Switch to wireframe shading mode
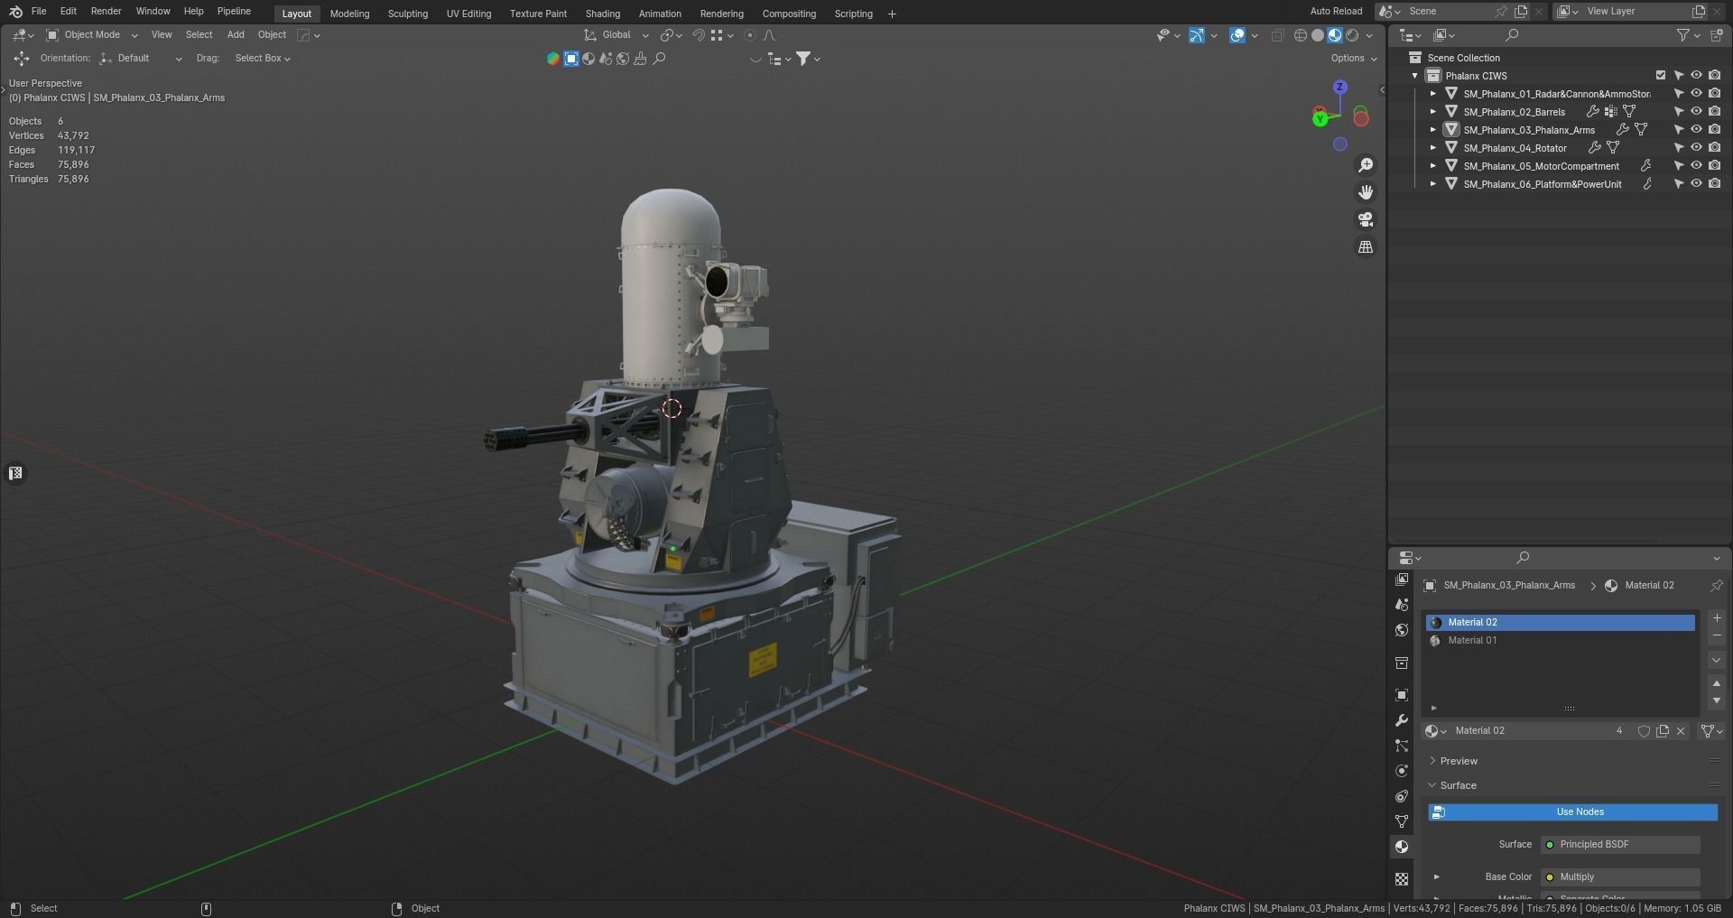The image size is (1733, 918). click(x=1301, y=35)
